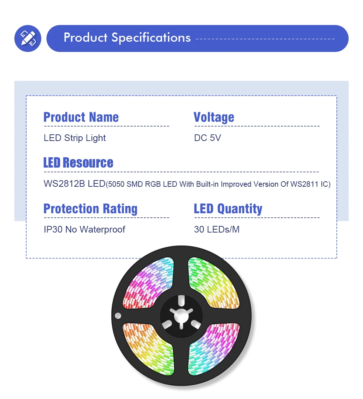Click the DC 5V value
The image size is (363, 399).
click(207, 138)
